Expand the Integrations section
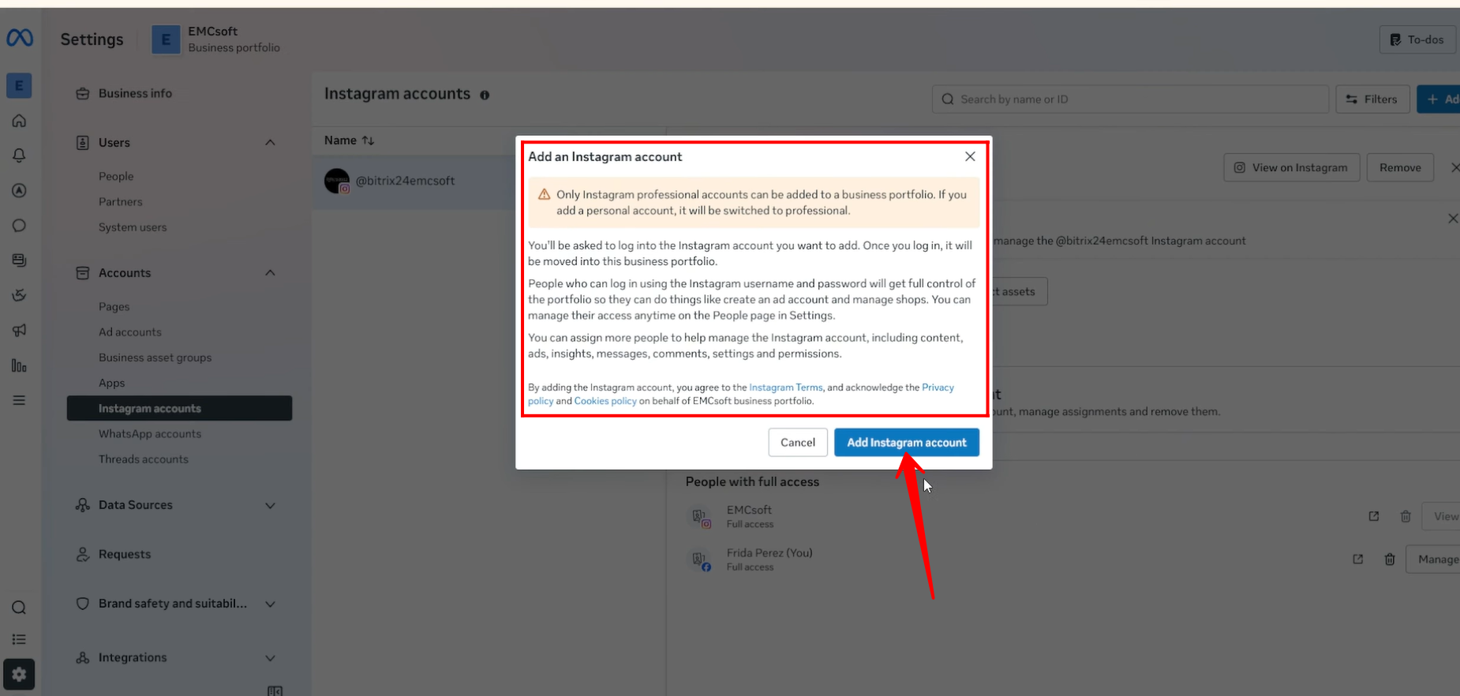 click(x=270, y=658)
